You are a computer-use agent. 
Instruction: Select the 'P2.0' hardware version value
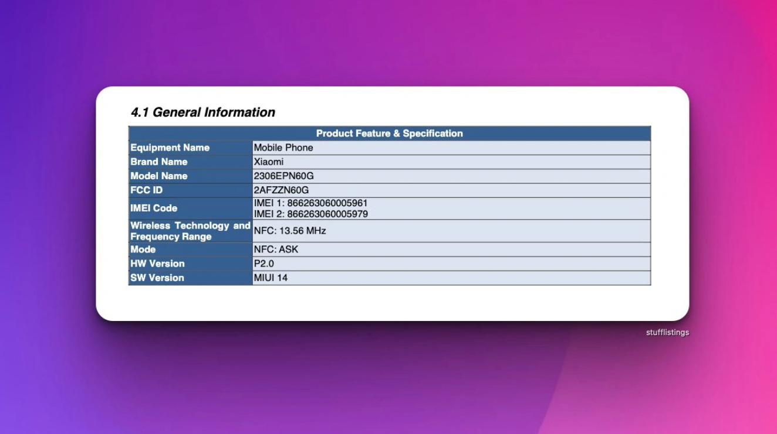[263, 264]
